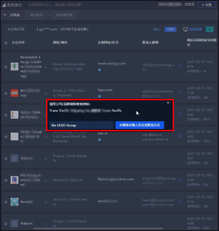Switch to the 后台首页 tab
219x231 pixels.
36,15
